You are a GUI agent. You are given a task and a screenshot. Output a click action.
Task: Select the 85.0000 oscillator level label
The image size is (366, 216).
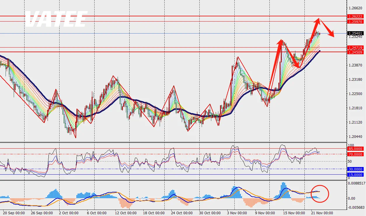[x=356, y=149]
